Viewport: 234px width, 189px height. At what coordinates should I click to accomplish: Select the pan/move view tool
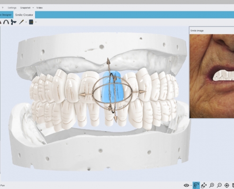point(204,185)
